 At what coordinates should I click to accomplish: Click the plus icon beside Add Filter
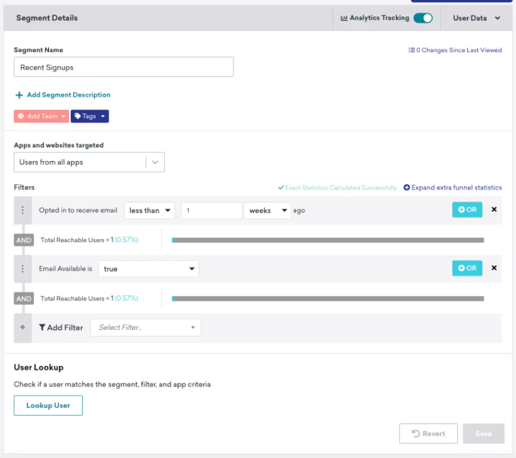point(23,327)
